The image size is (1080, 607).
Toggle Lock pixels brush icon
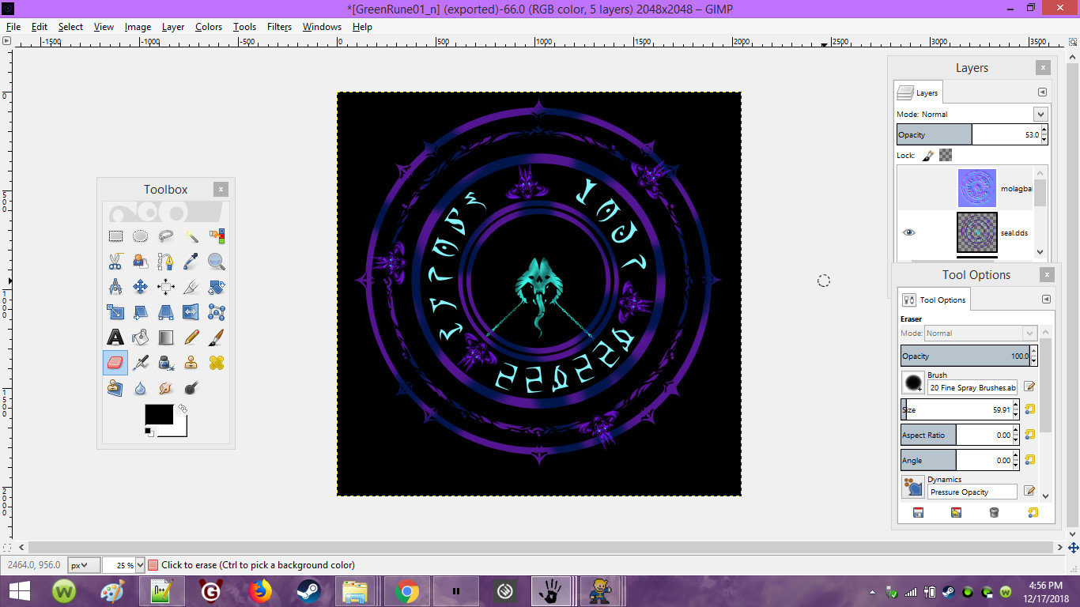928,156
